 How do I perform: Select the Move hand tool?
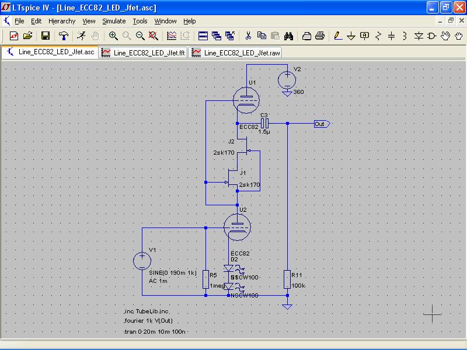click(445, 36)
